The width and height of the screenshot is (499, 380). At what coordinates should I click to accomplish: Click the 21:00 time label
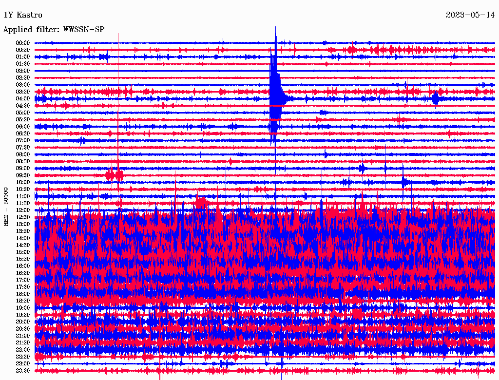coord(23,336)
